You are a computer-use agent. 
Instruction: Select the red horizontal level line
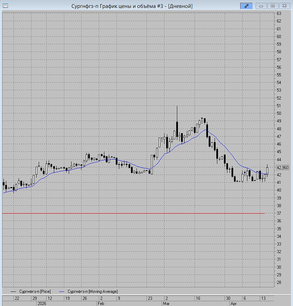133,213
